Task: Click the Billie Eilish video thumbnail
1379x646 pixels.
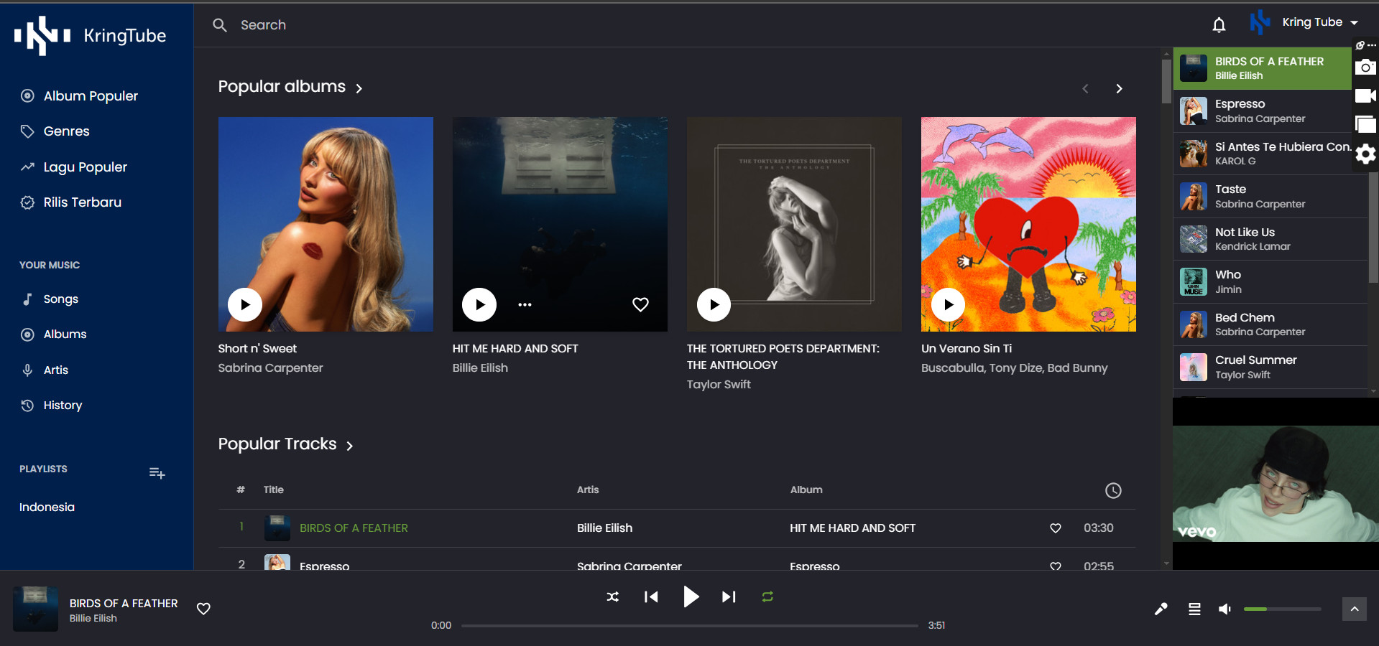Action: click(x=1276, y=484)
